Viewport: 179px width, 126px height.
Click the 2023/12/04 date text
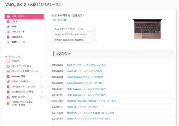click(57, 101)
